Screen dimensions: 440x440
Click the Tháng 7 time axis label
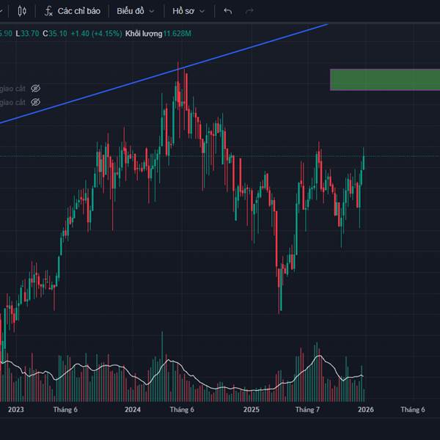(x=307, y=409)
